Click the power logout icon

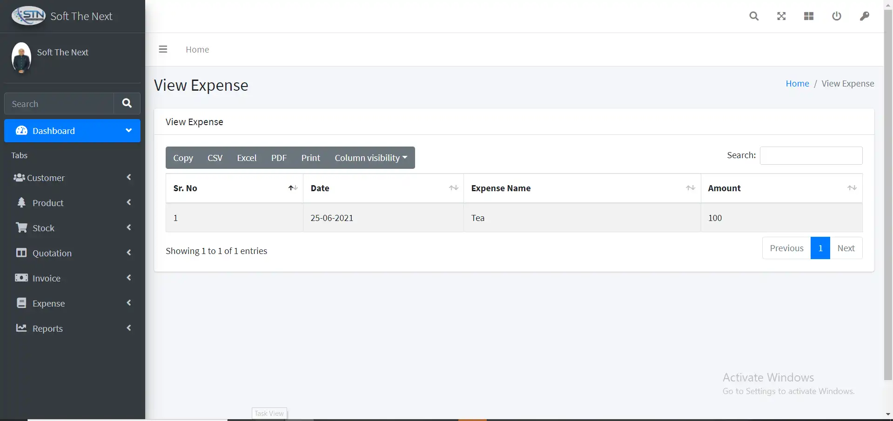[836, 16]
